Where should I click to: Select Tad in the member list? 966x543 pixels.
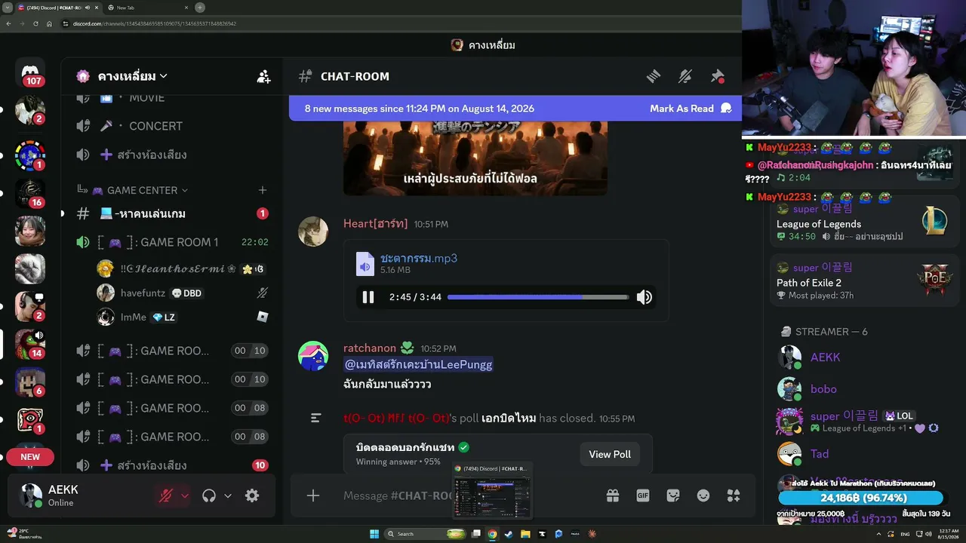click(820, 454)
